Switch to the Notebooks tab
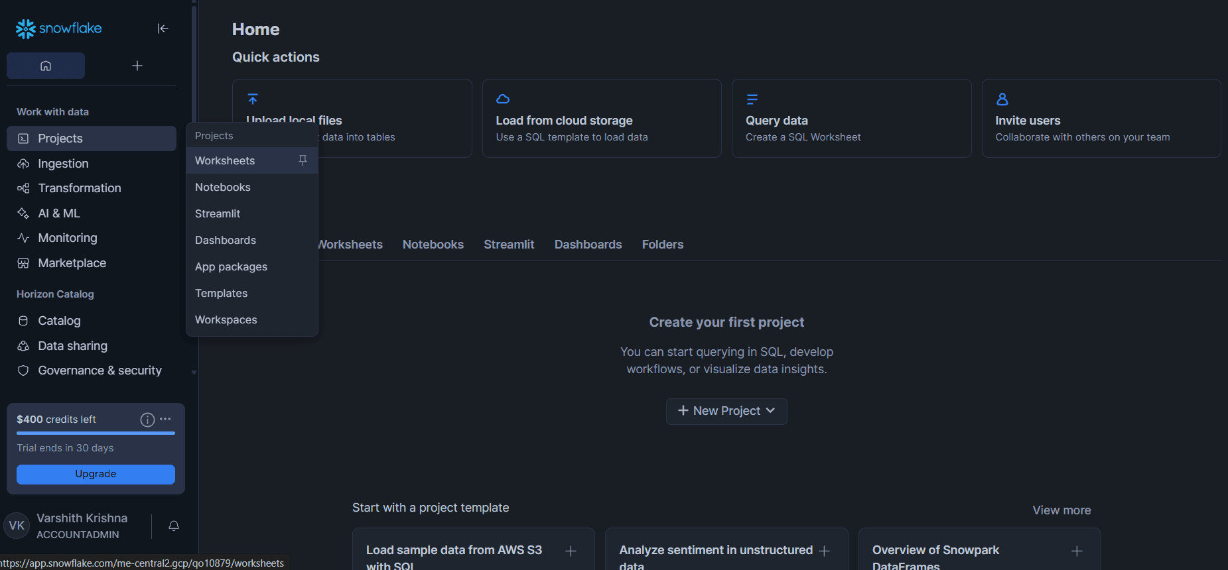 click(x=433, y=245)
